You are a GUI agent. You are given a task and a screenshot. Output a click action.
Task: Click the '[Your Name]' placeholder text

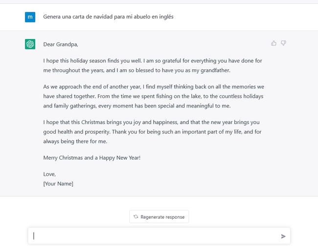(58, 184)
